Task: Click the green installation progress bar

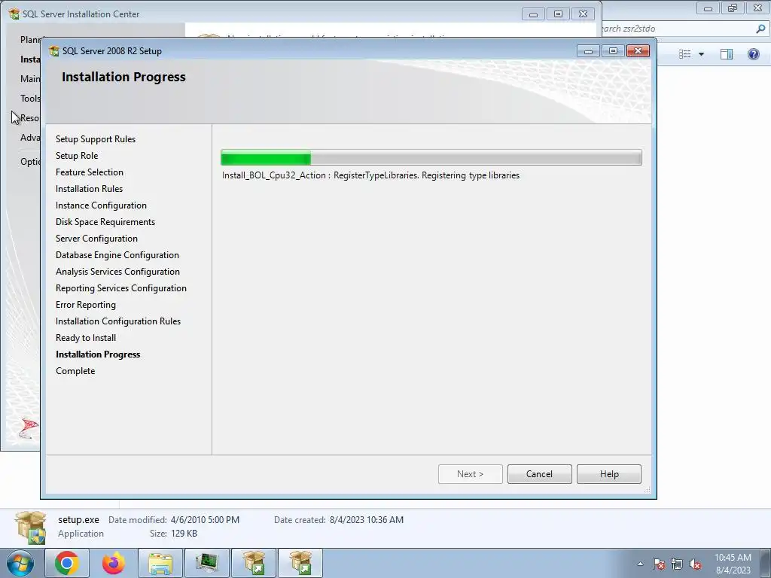Action: (x=266, y=158)
